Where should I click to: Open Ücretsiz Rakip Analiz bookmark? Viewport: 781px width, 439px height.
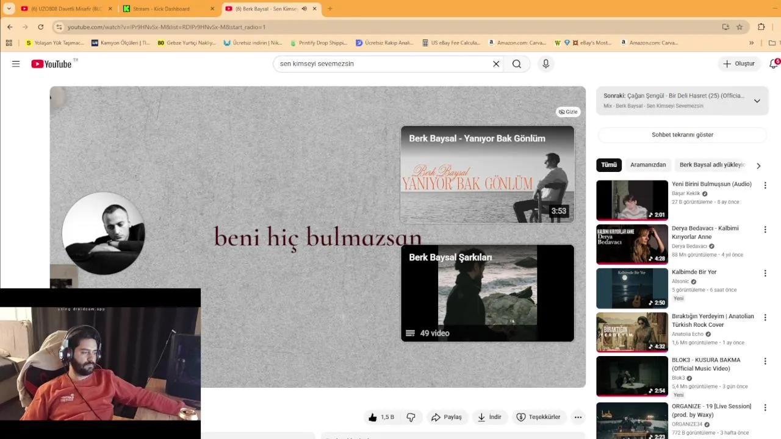(x=385, y=43)
